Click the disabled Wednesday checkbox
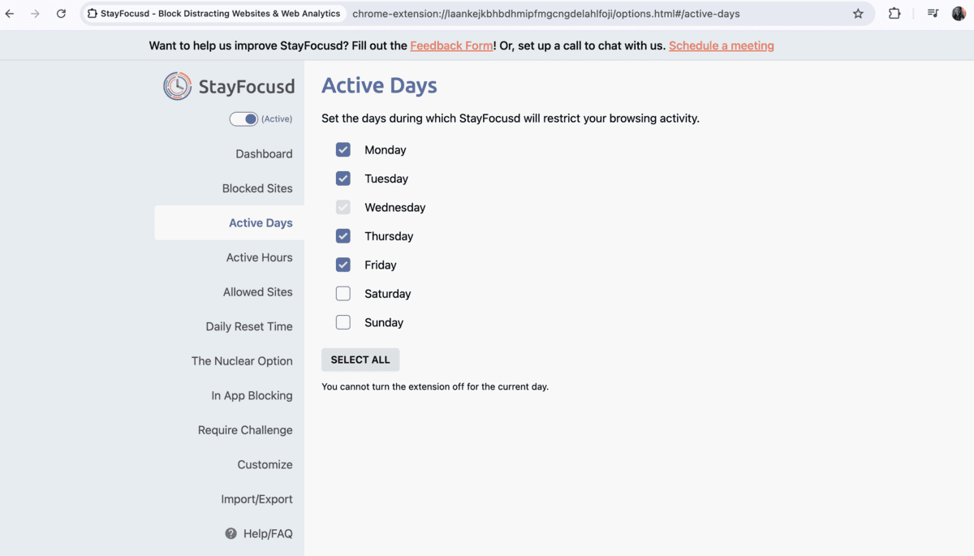 pos(343,208)
